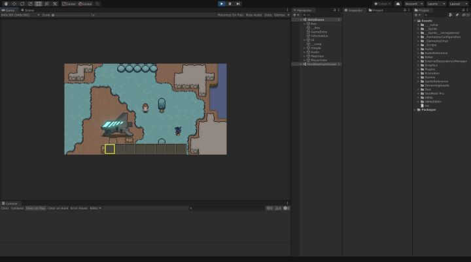Select the Rotate tool in the toolbar
471x262 pixels.
point(22,3)
